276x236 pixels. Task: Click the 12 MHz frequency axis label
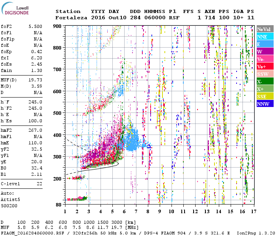click(195, 212)
